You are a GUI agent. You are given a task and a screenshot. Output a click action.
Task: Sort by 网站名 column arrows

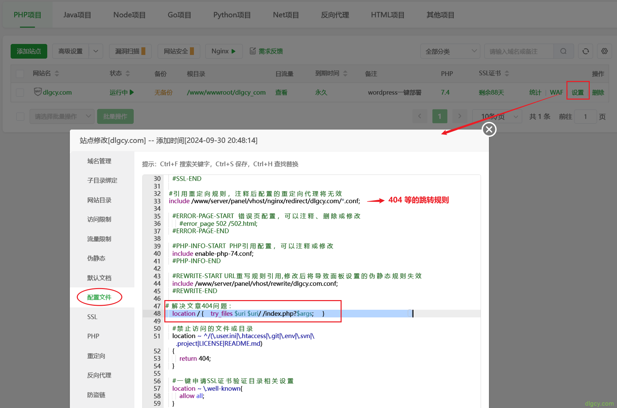tap(57, 73)
